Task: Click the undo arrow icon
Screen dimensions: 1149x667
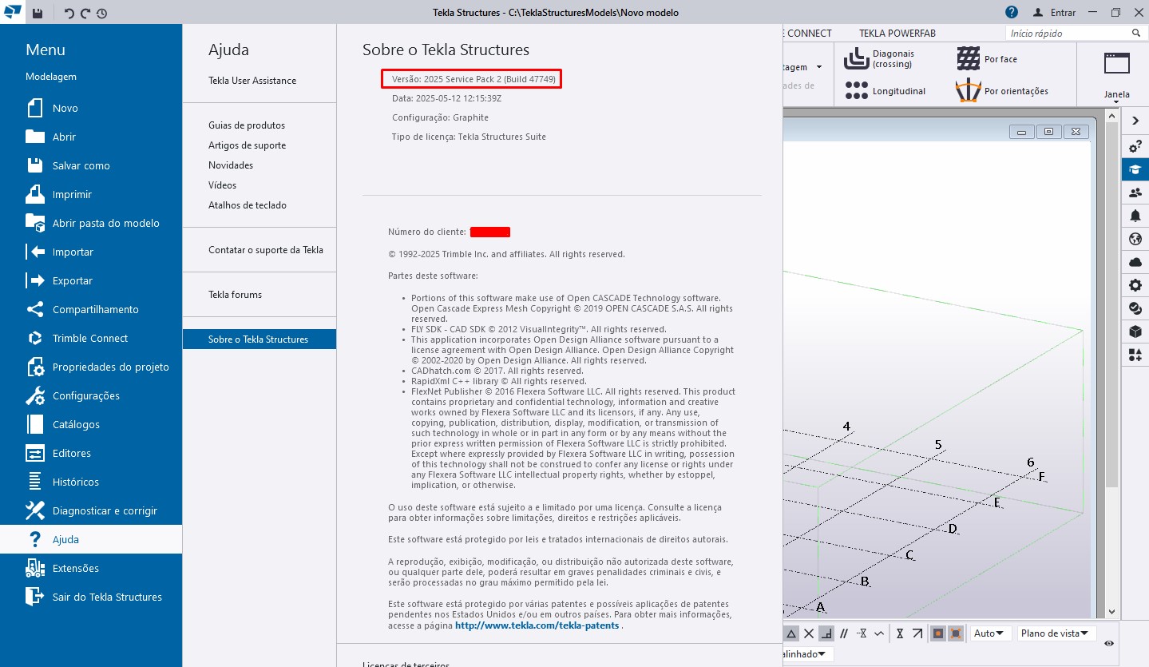Action: click(69, 13)
